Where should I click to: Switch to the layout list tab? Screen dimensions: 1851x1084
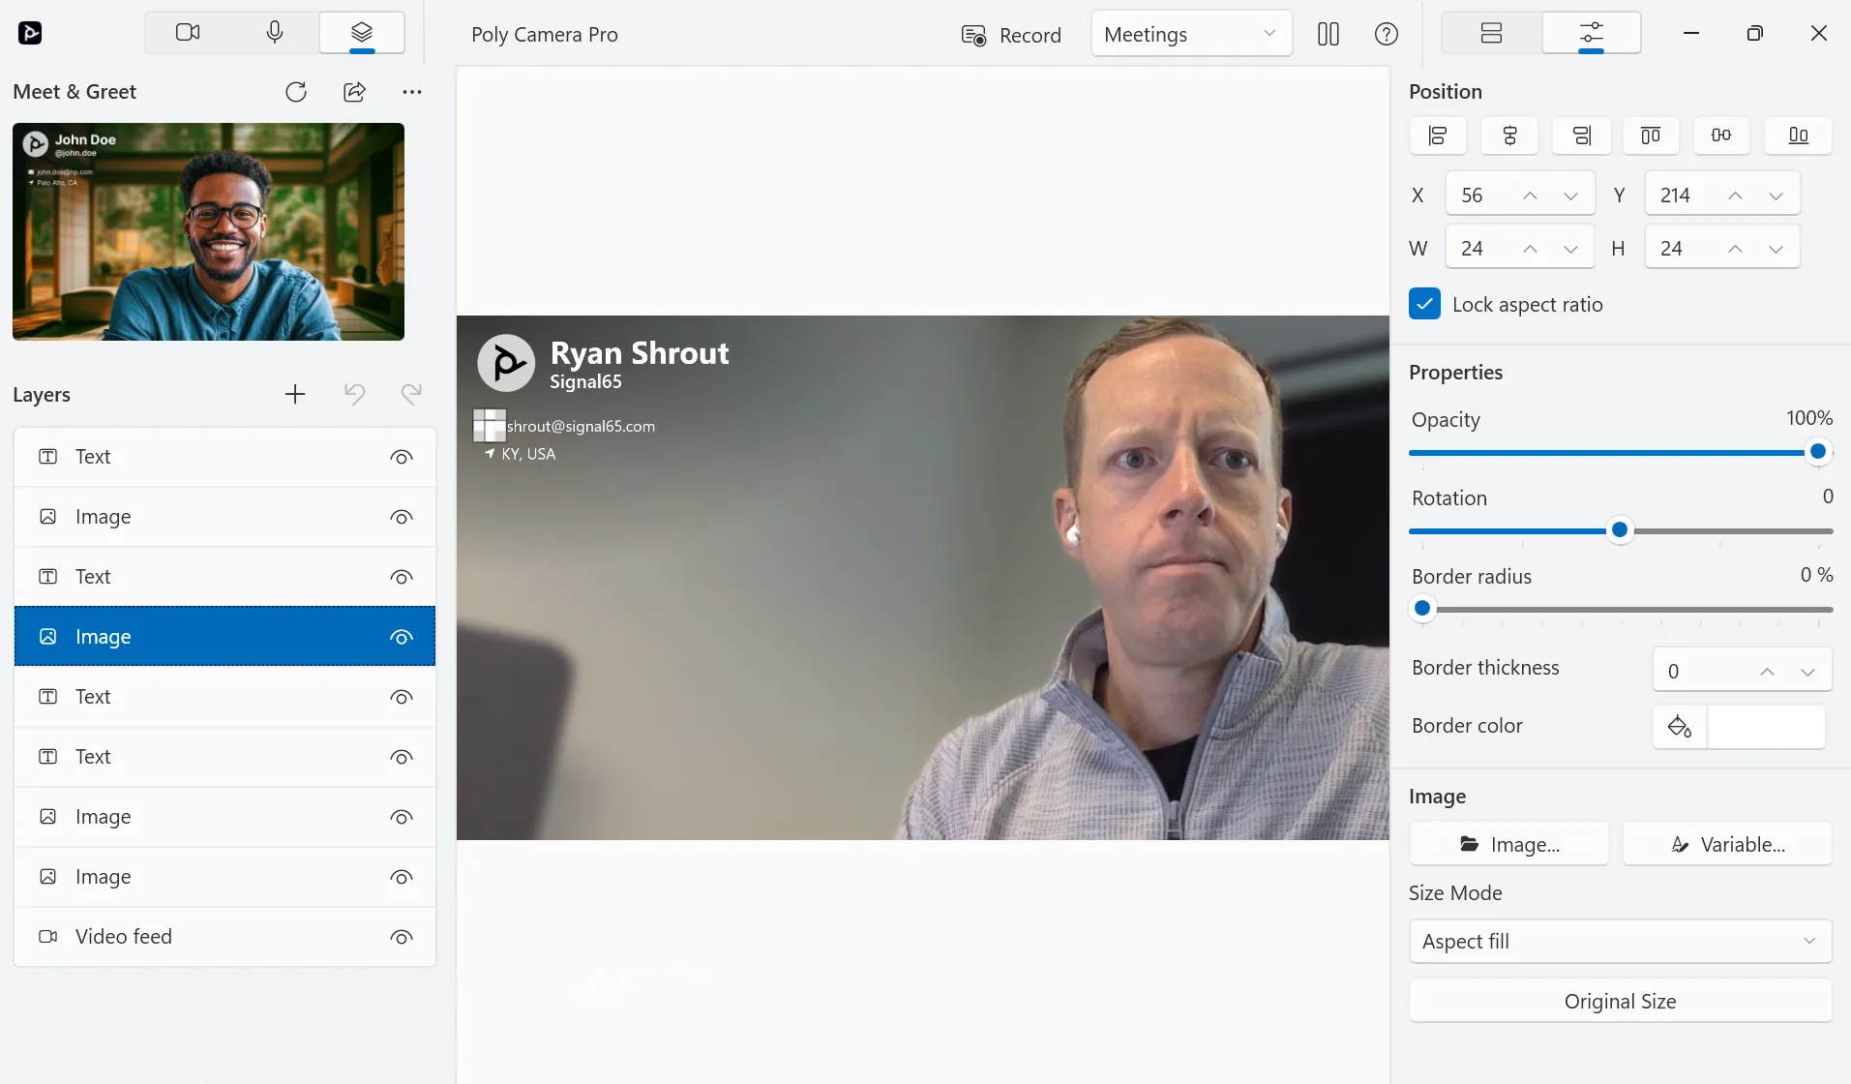click(x=1491, y=33)
